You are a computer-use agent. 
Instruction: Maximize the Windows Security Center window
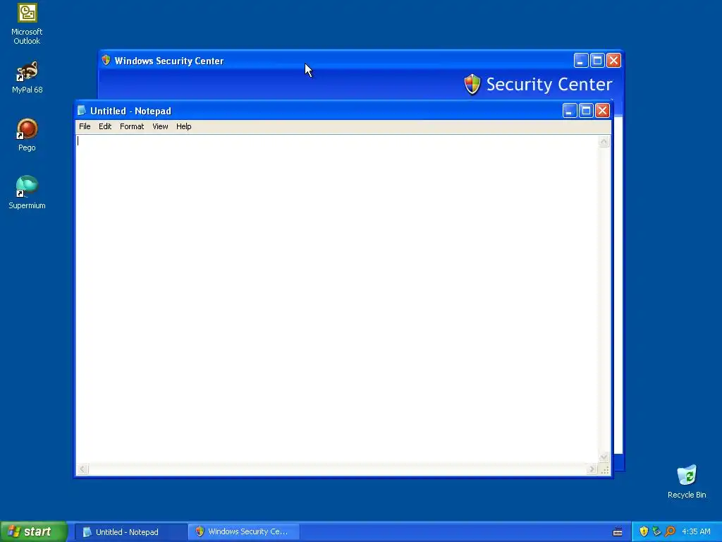click(597, 61)
